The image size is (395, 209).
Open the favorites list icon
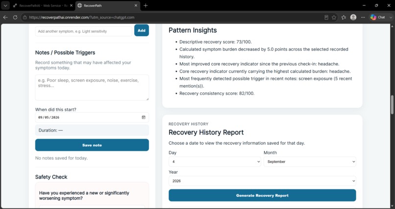coord(344,17)
